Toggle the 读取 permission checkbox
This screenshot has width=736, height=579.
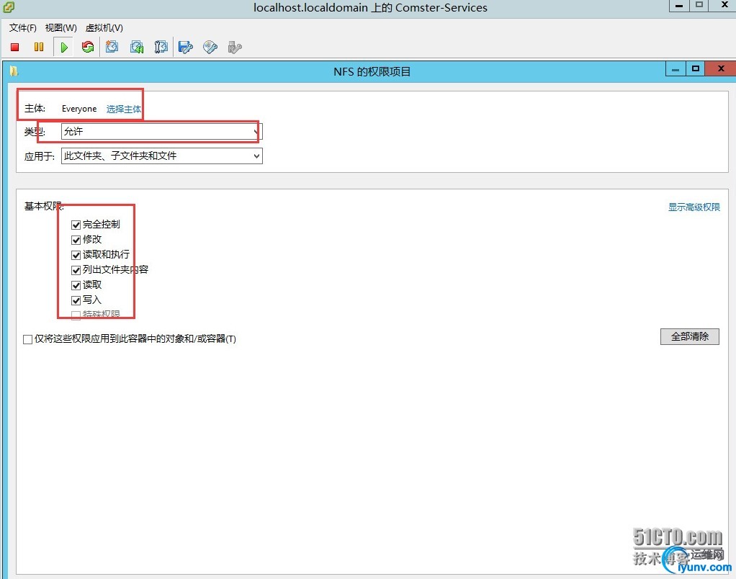tap(76, 284)
